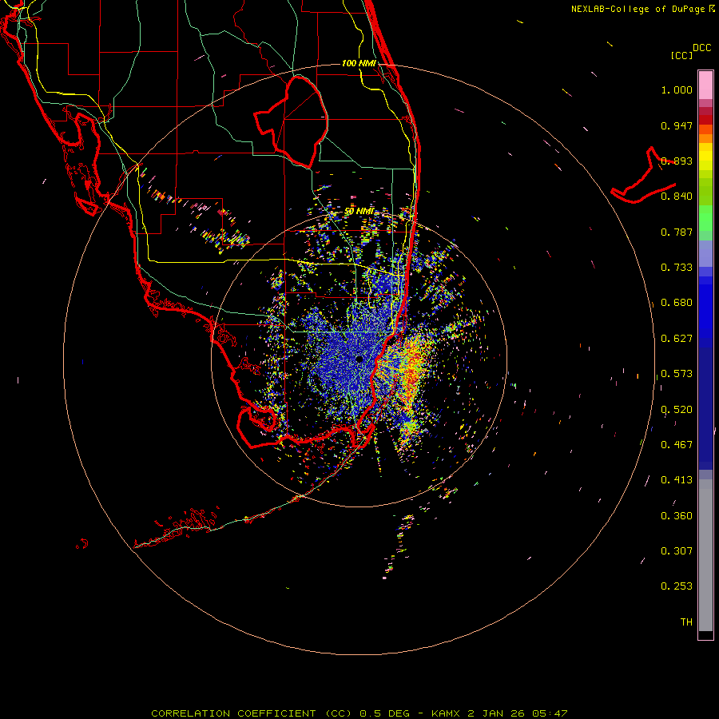Select the 1.000 legend value
Viewport: 719px width, 719px height.
pos(677,89)
